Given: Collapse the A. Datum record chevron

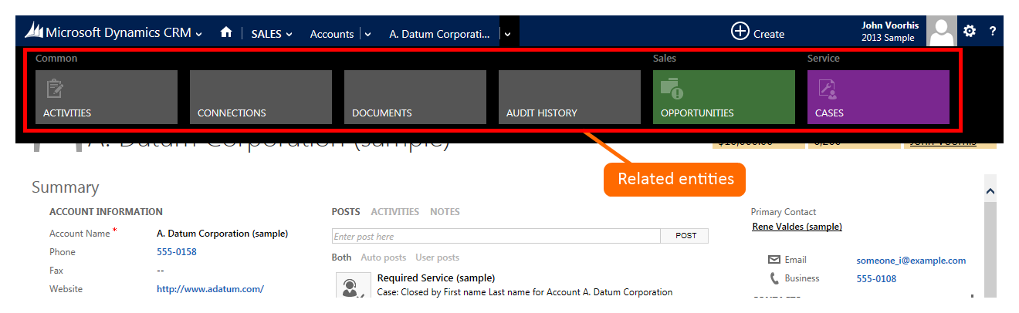Looking at the screenshot, I should pos(508,34).
